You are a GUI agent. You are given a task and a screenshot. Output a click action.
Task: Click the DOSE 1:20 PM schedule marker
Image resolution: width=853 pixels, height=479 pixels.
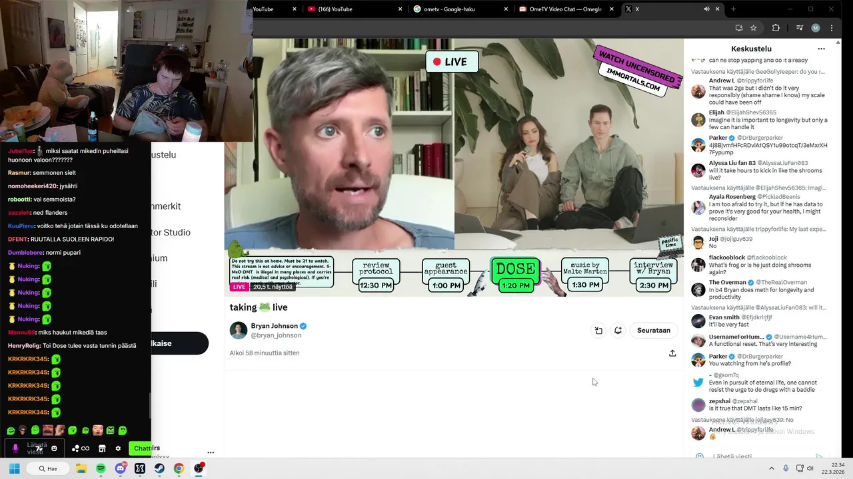(515, 275)
